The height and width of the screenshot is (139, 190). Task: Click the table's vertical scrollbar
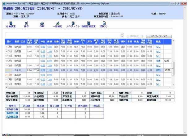tap(173, 65)
